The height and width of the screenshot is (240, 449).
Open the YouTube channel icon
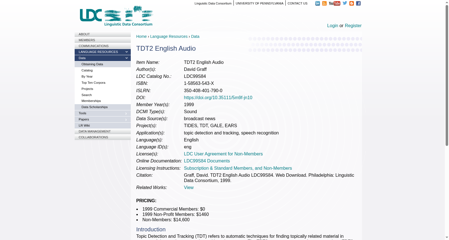pos(335,3)
